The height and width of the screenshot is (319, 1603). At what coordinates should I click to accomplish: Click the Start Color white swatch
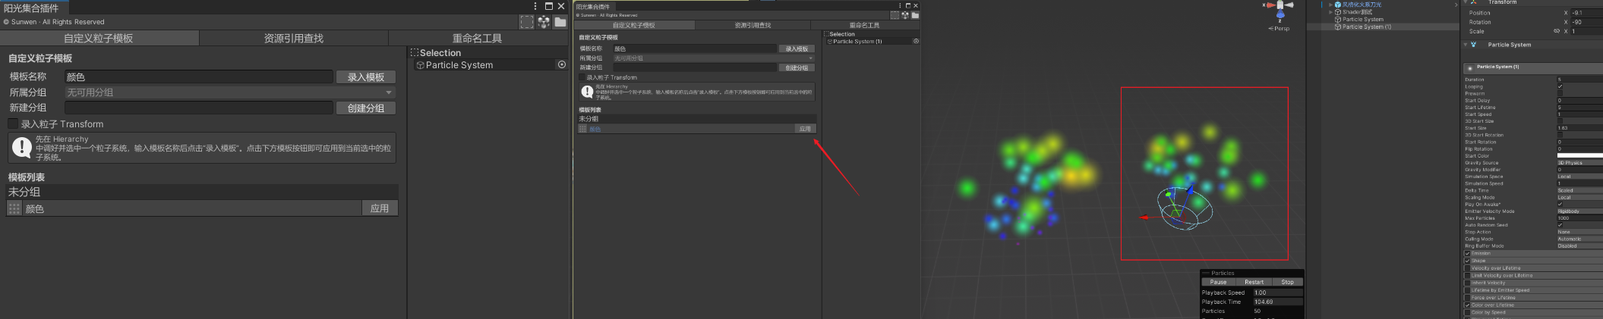(1579, 155)
